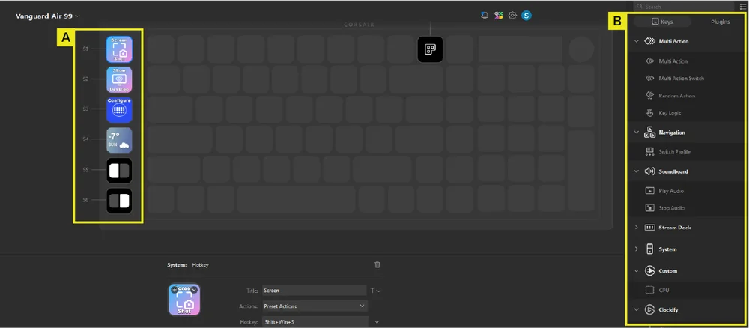Viewport: 749px width, 328px height.
Task: Collapse the Multi Action category
Action: click(637, 42)
